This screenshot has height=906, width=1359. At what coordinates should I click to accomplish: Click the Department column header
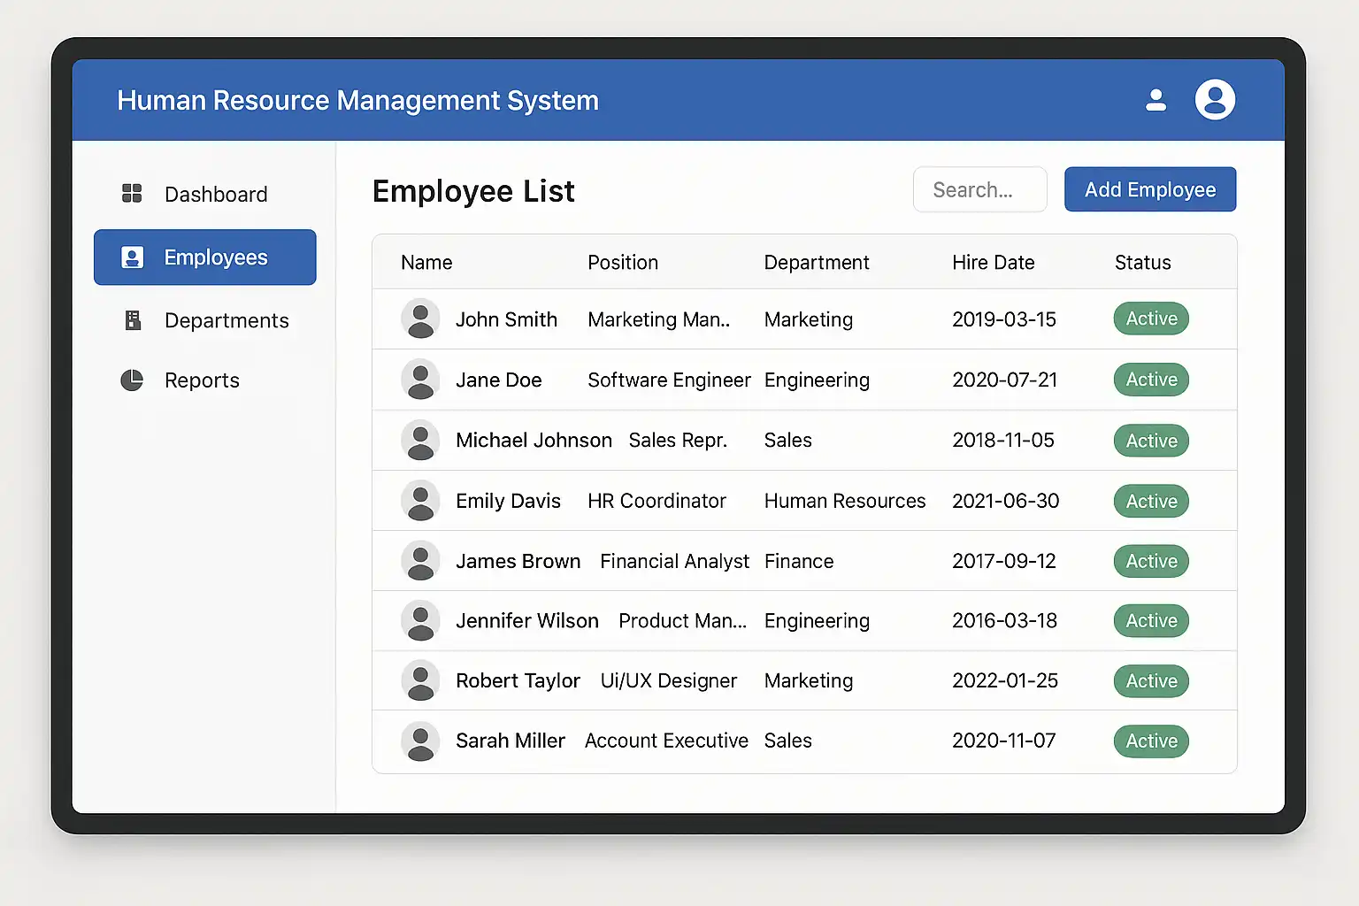pyautogui.click(x=816, y=263)
